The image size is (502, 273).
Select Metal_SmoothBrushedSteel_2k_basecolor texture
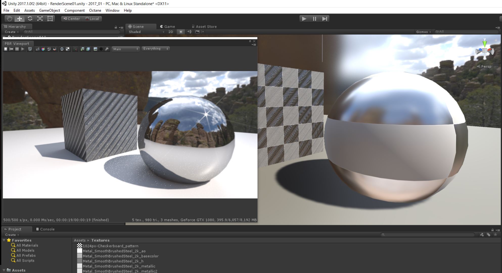coord(121,256)
